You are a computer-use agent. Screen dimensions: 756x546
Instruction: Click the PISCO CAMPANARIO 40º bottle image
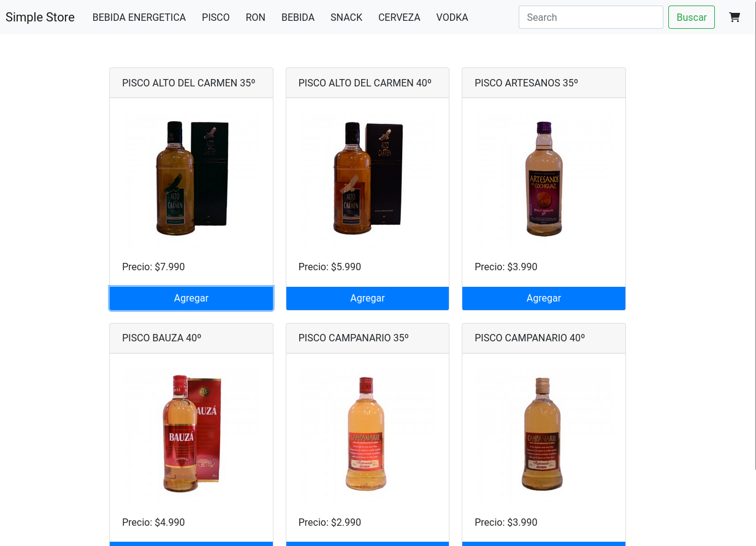pyautogui.click(x=543, y=433)
